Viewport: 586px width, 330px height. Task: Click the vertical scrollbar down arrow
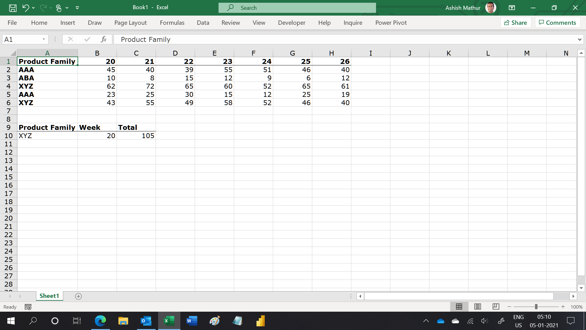(581, 288)
